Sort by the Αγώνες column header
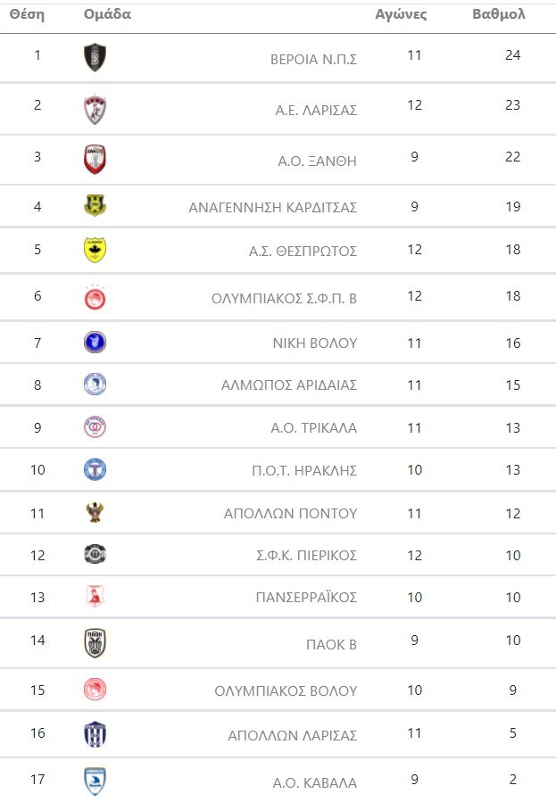Image resolution: width=556 pixels, height=802 pixels. [401, 14]
